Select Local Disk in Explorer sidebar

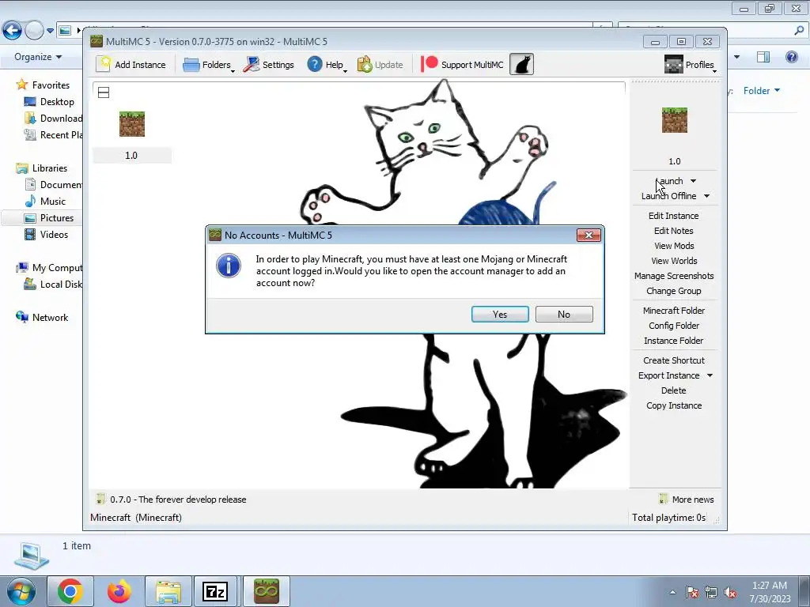click(53, 285)
